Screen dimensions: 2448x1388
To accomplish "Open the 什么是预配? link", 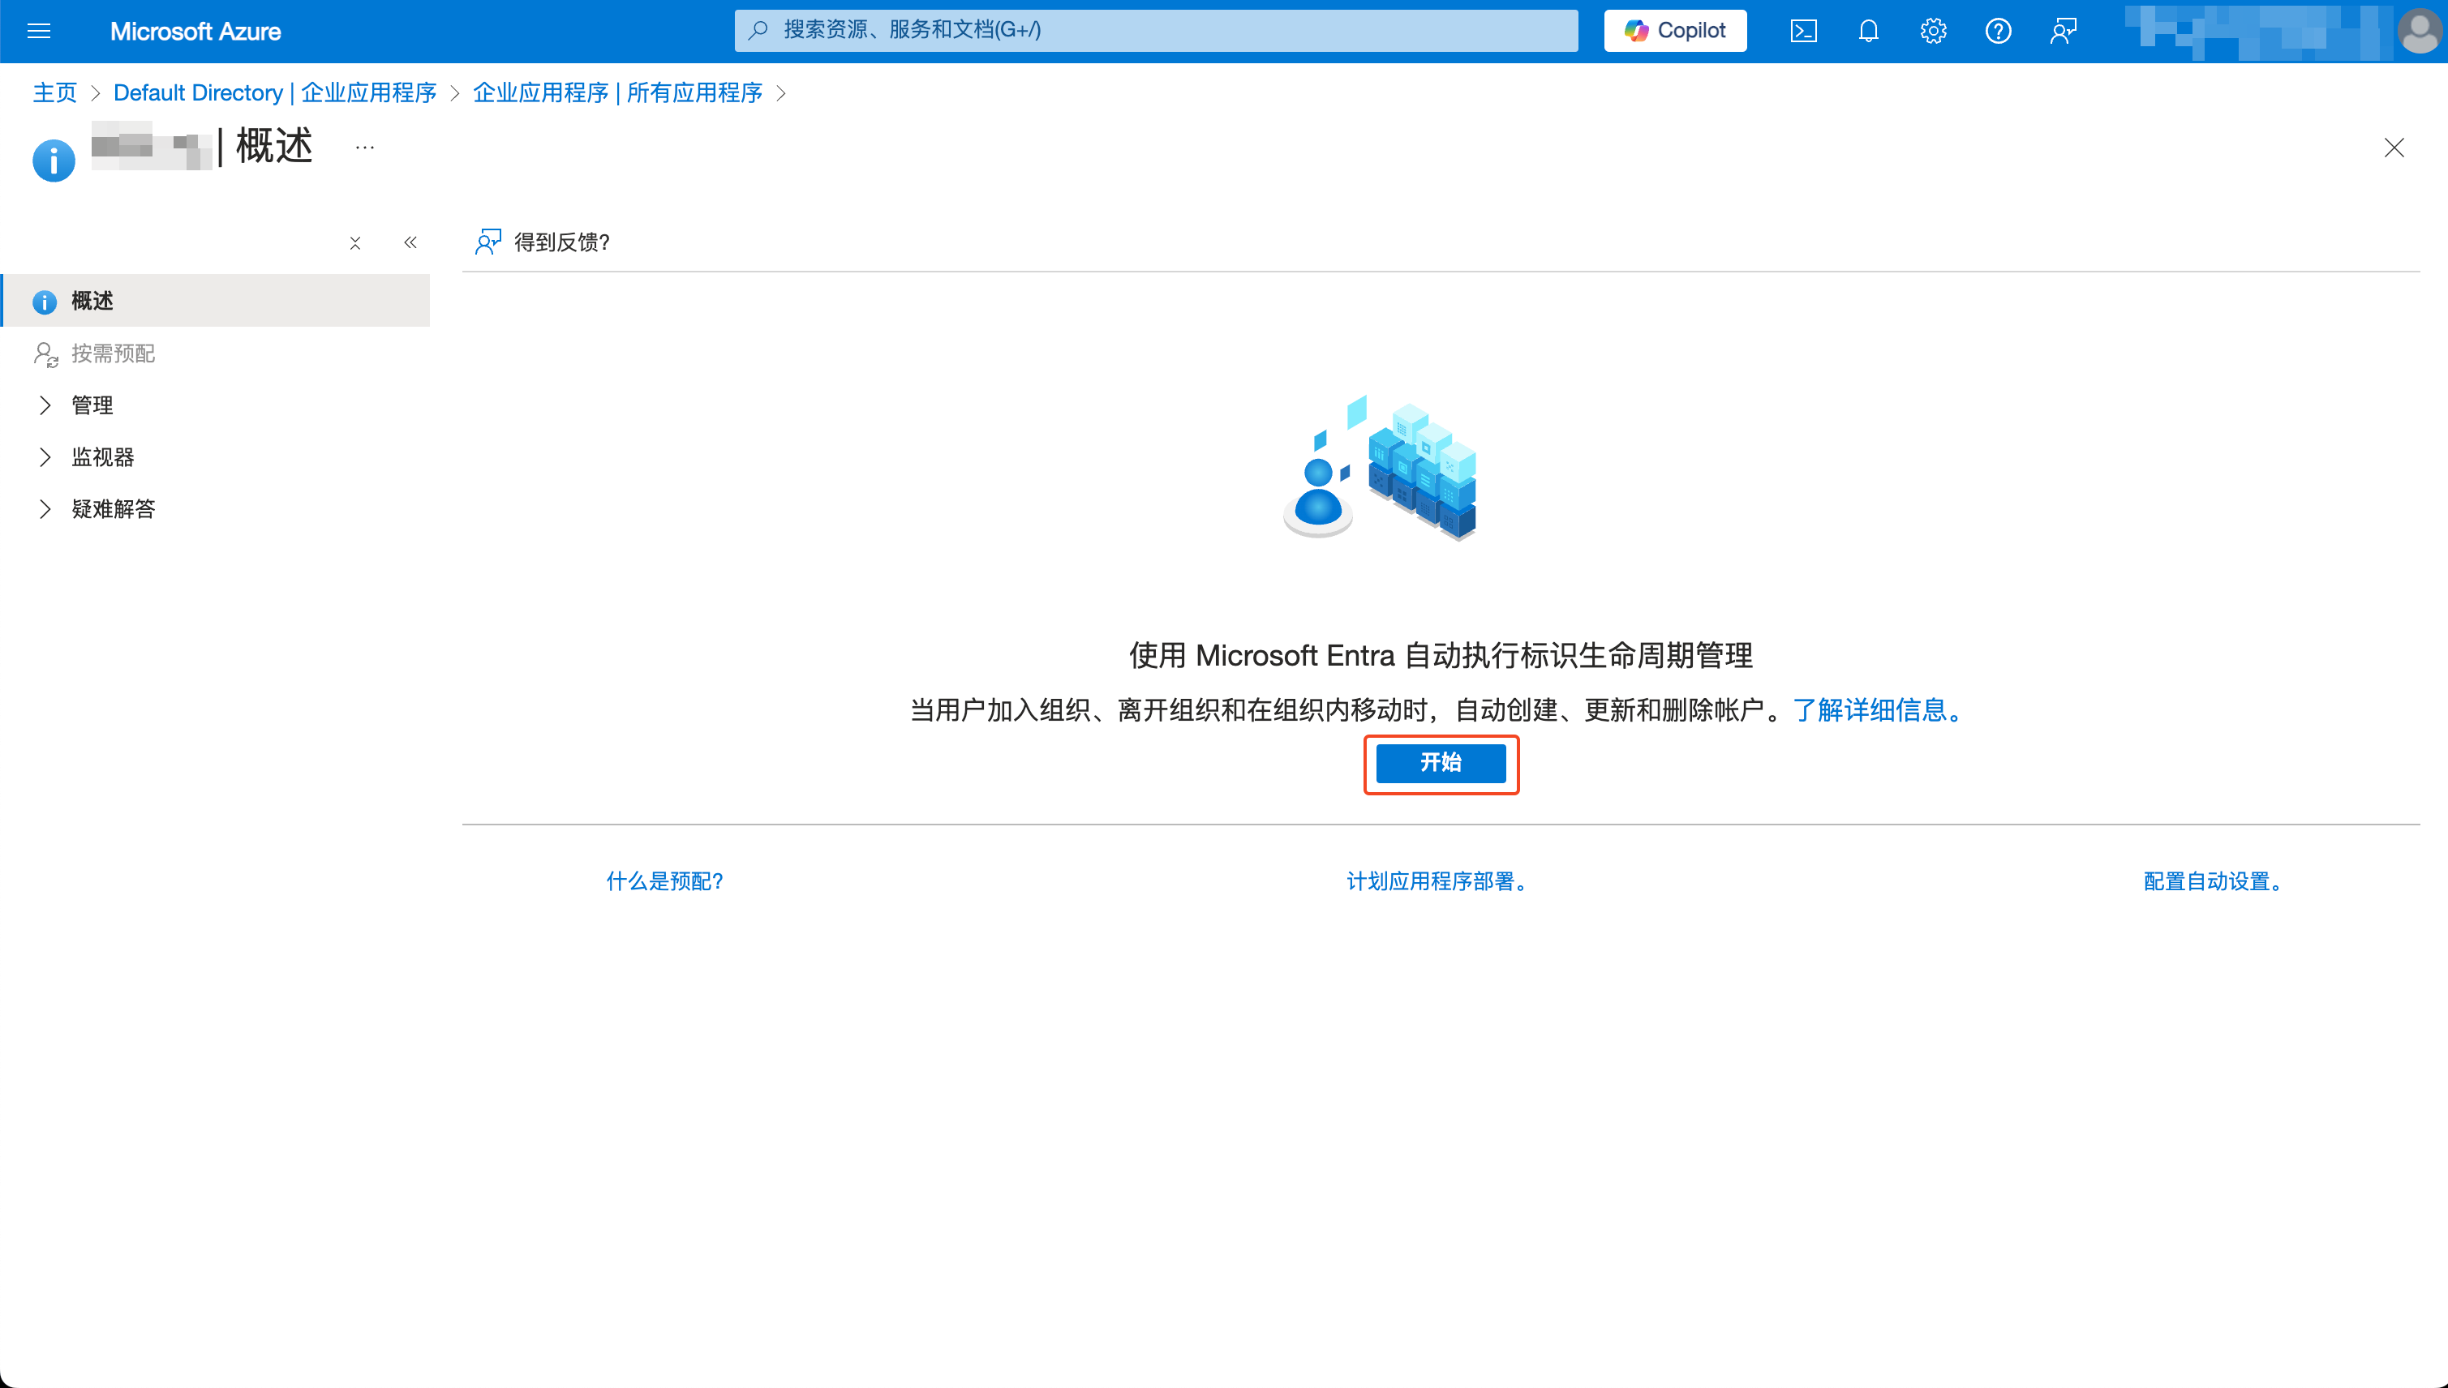I will point(663,882).
